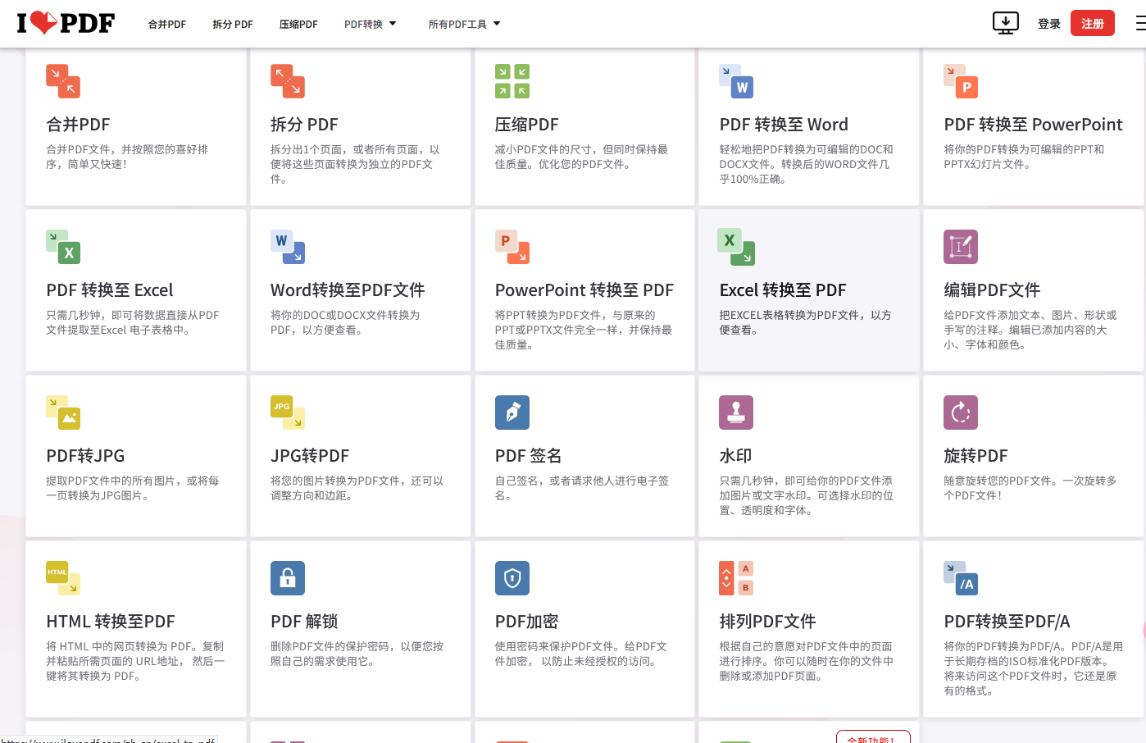Click the 拆分 PDF split arrows icon
Screen dimensions: 1146x743
(288, 81)
